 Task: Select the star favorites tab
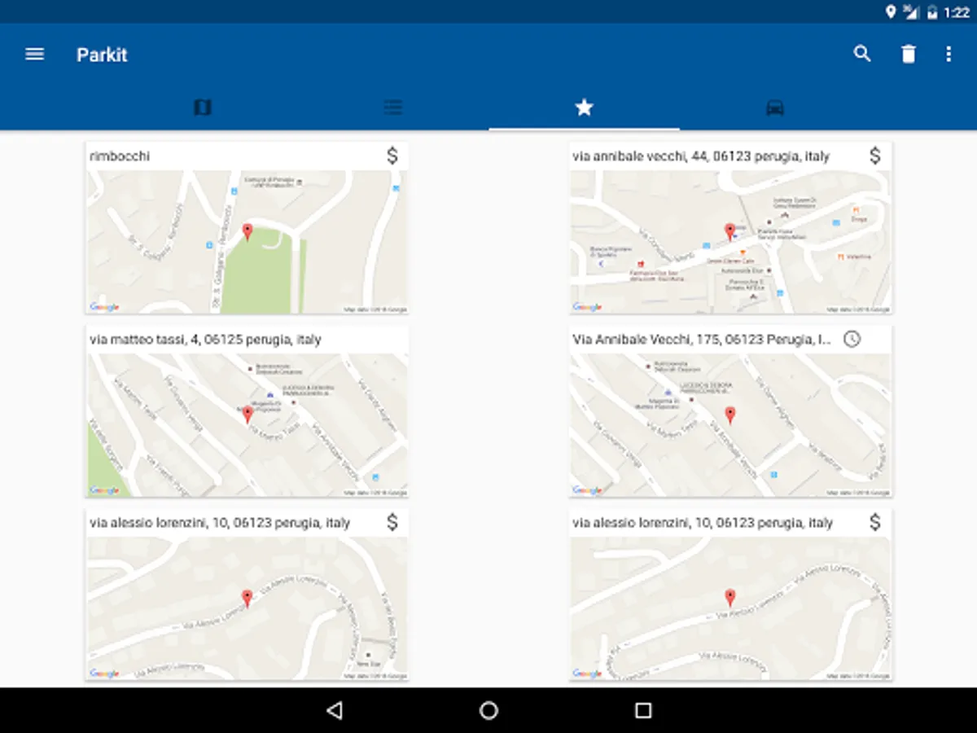[x=584, y=108]
